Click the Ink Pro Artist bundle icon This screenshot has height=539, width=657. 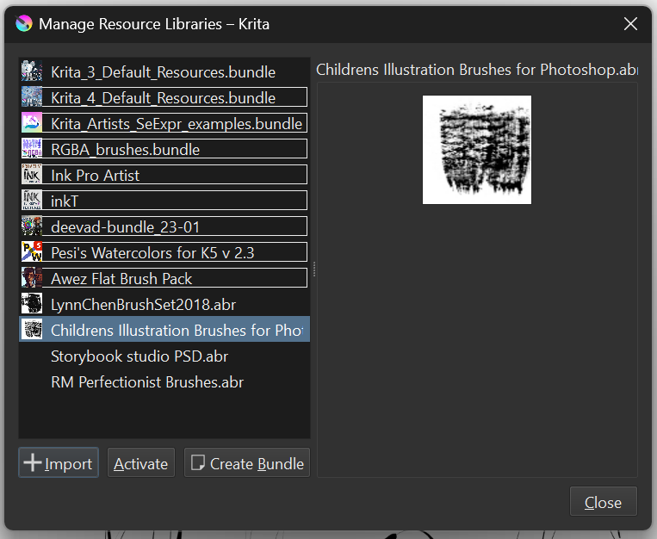pos(32,175)
